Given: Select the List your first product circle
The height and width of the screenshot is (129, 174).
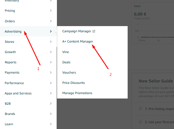Looking at the screenshot, I should (140, 122).
